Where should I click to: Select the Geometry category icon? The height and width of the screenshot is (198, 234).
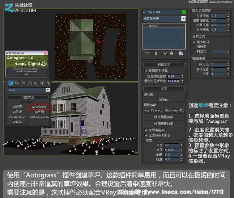pyautogui.click(x=11, y=83)
